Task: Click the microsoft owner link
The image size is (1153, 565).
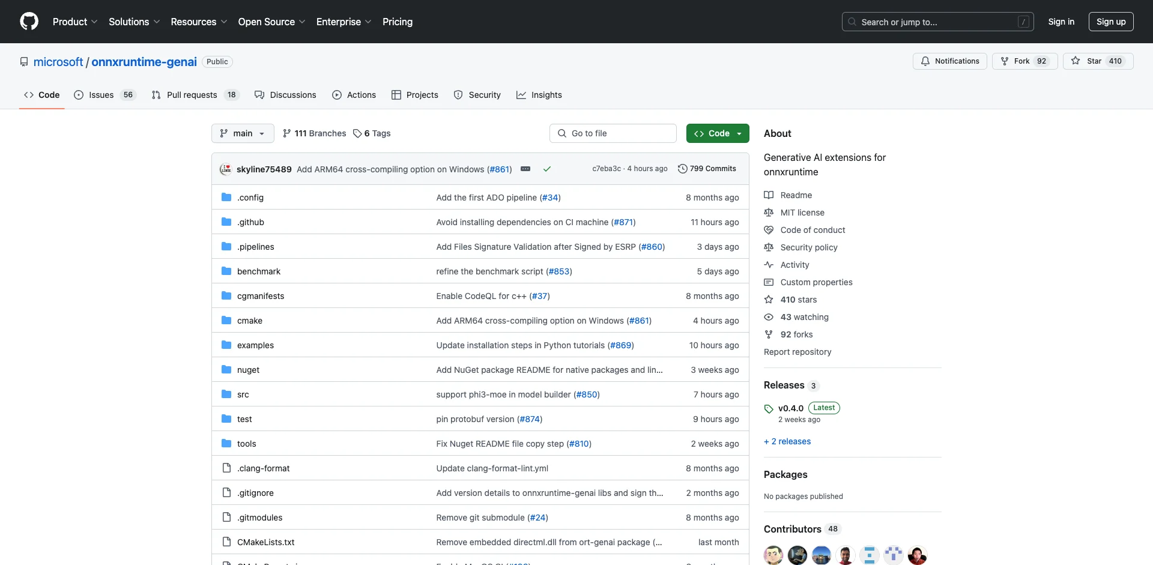Action: pos(58,62)
